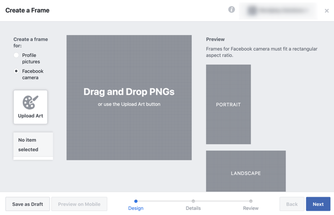The height and width of the screenshot is (215, 334).
Task: Click the Review step progress dot
Action: (x=251, y=201)
